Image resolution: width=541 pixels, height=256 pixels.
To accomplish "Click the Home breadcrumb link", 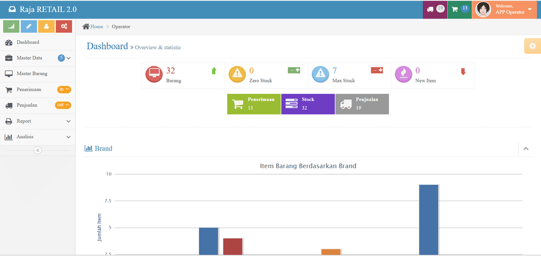I will pos(97,26).
